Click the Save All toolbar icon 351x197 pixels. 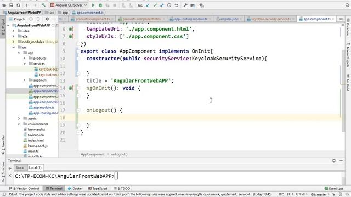[x=11, y=5]
